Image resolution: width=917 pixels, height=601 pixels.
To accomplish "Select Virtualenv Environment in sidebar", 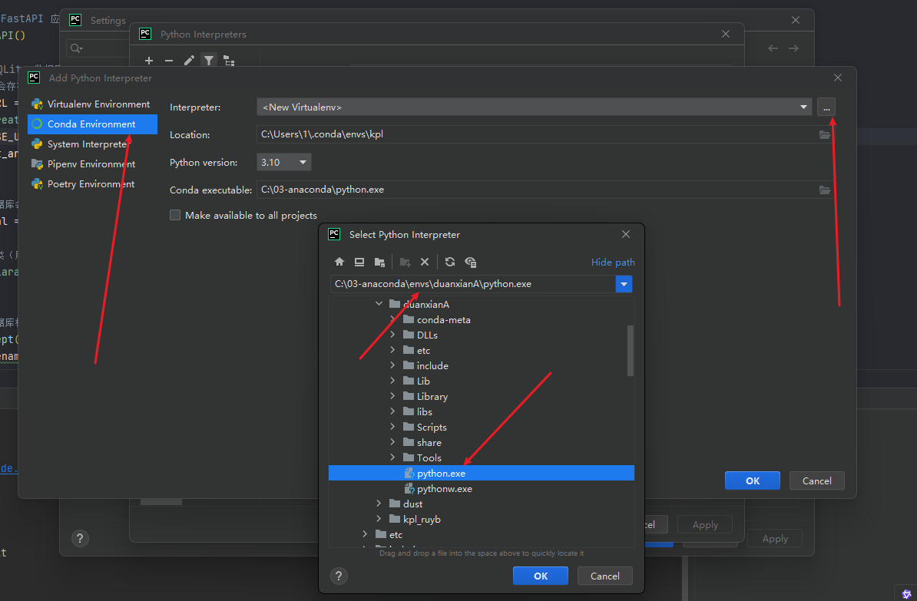I will pos(92,104).
